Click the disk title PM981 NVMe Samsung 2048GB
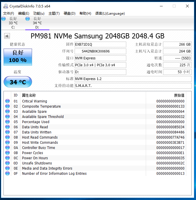Viewport: 196px width, 200px height. (x=98, y=36)
